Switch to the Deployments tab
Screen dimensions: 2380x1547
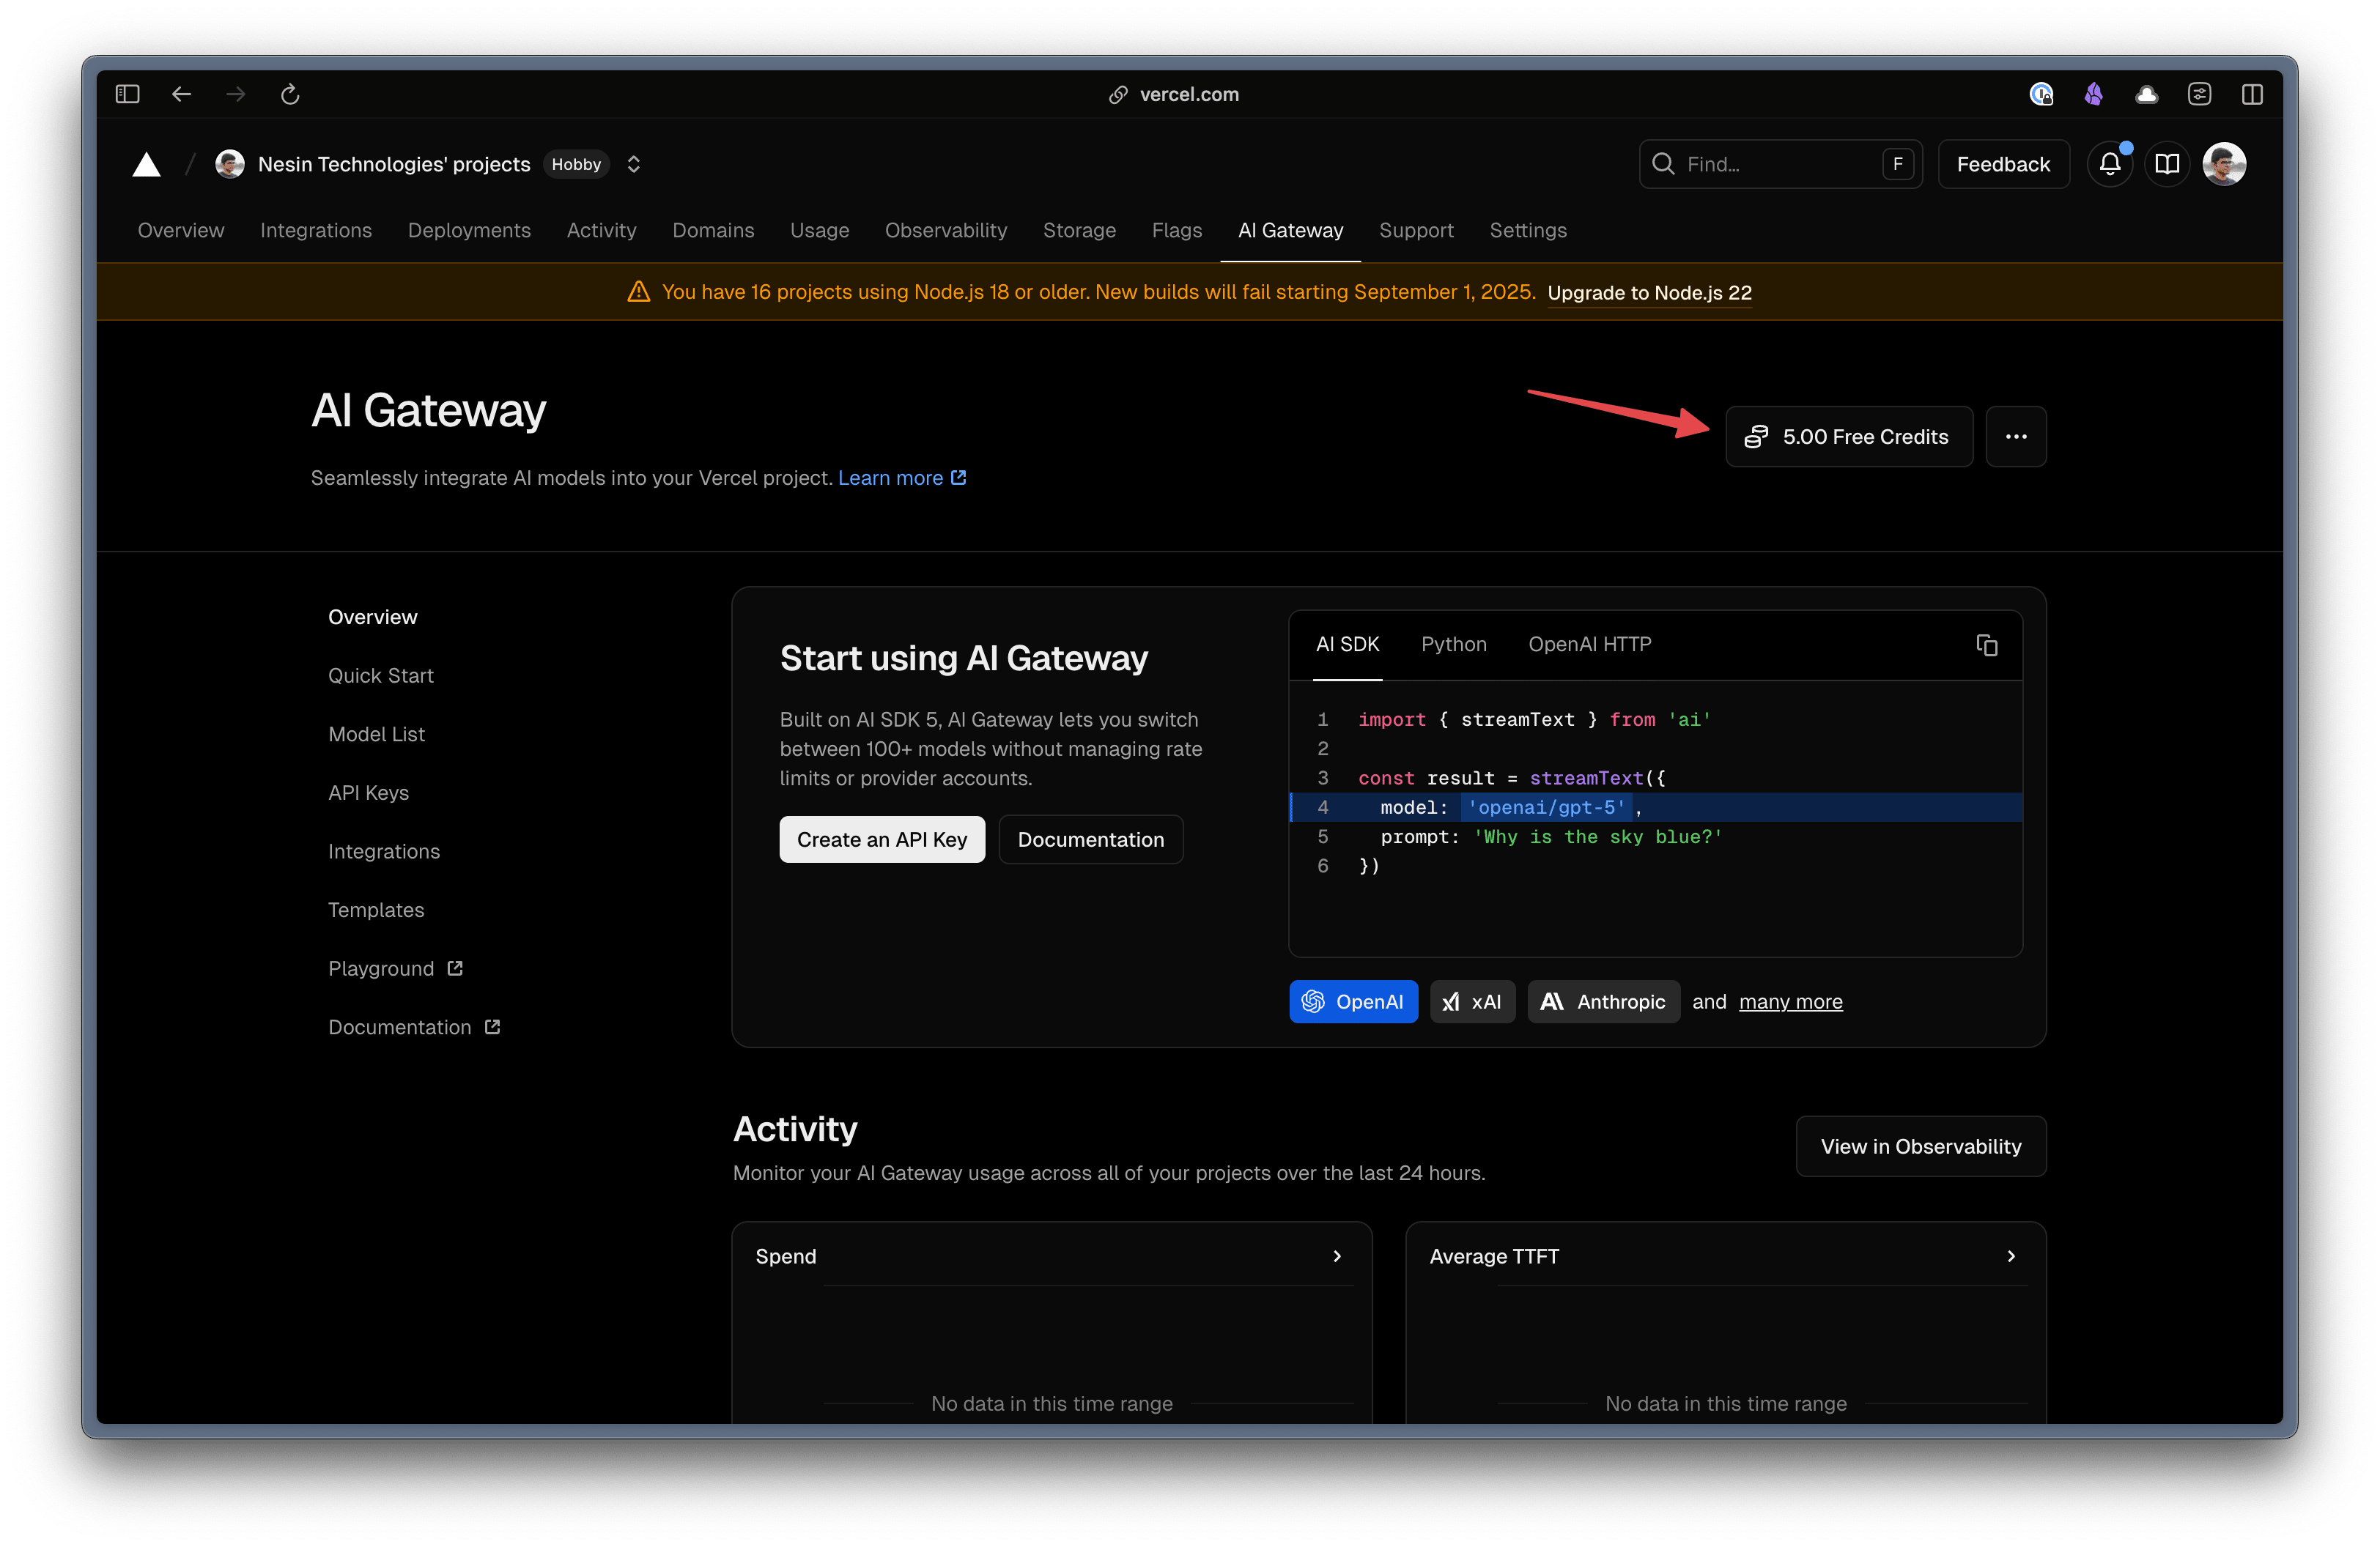(x=469, y=230)
